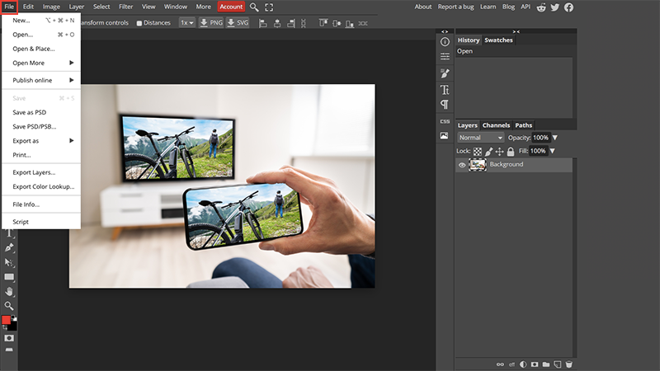Click the Twitter icon
This screenshot has height=371, width=660.
(554, 7)
